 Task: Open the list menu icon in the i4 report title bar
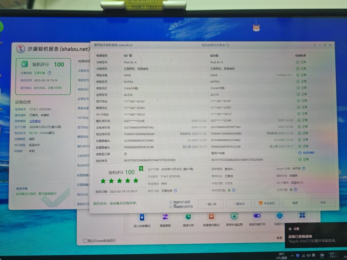coord(314,45)
